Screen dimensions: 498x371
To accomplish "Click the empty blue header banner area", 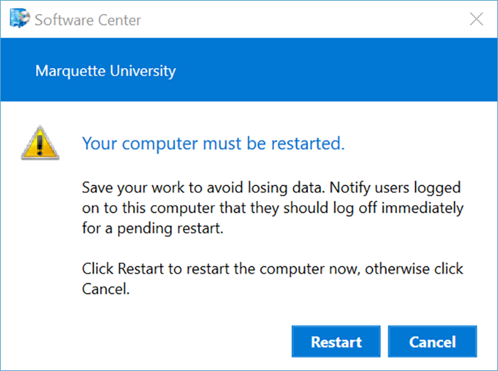I will click(341, 71).
